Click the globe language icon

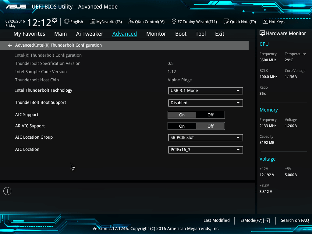pyautogui.click(x=67, y=21)
